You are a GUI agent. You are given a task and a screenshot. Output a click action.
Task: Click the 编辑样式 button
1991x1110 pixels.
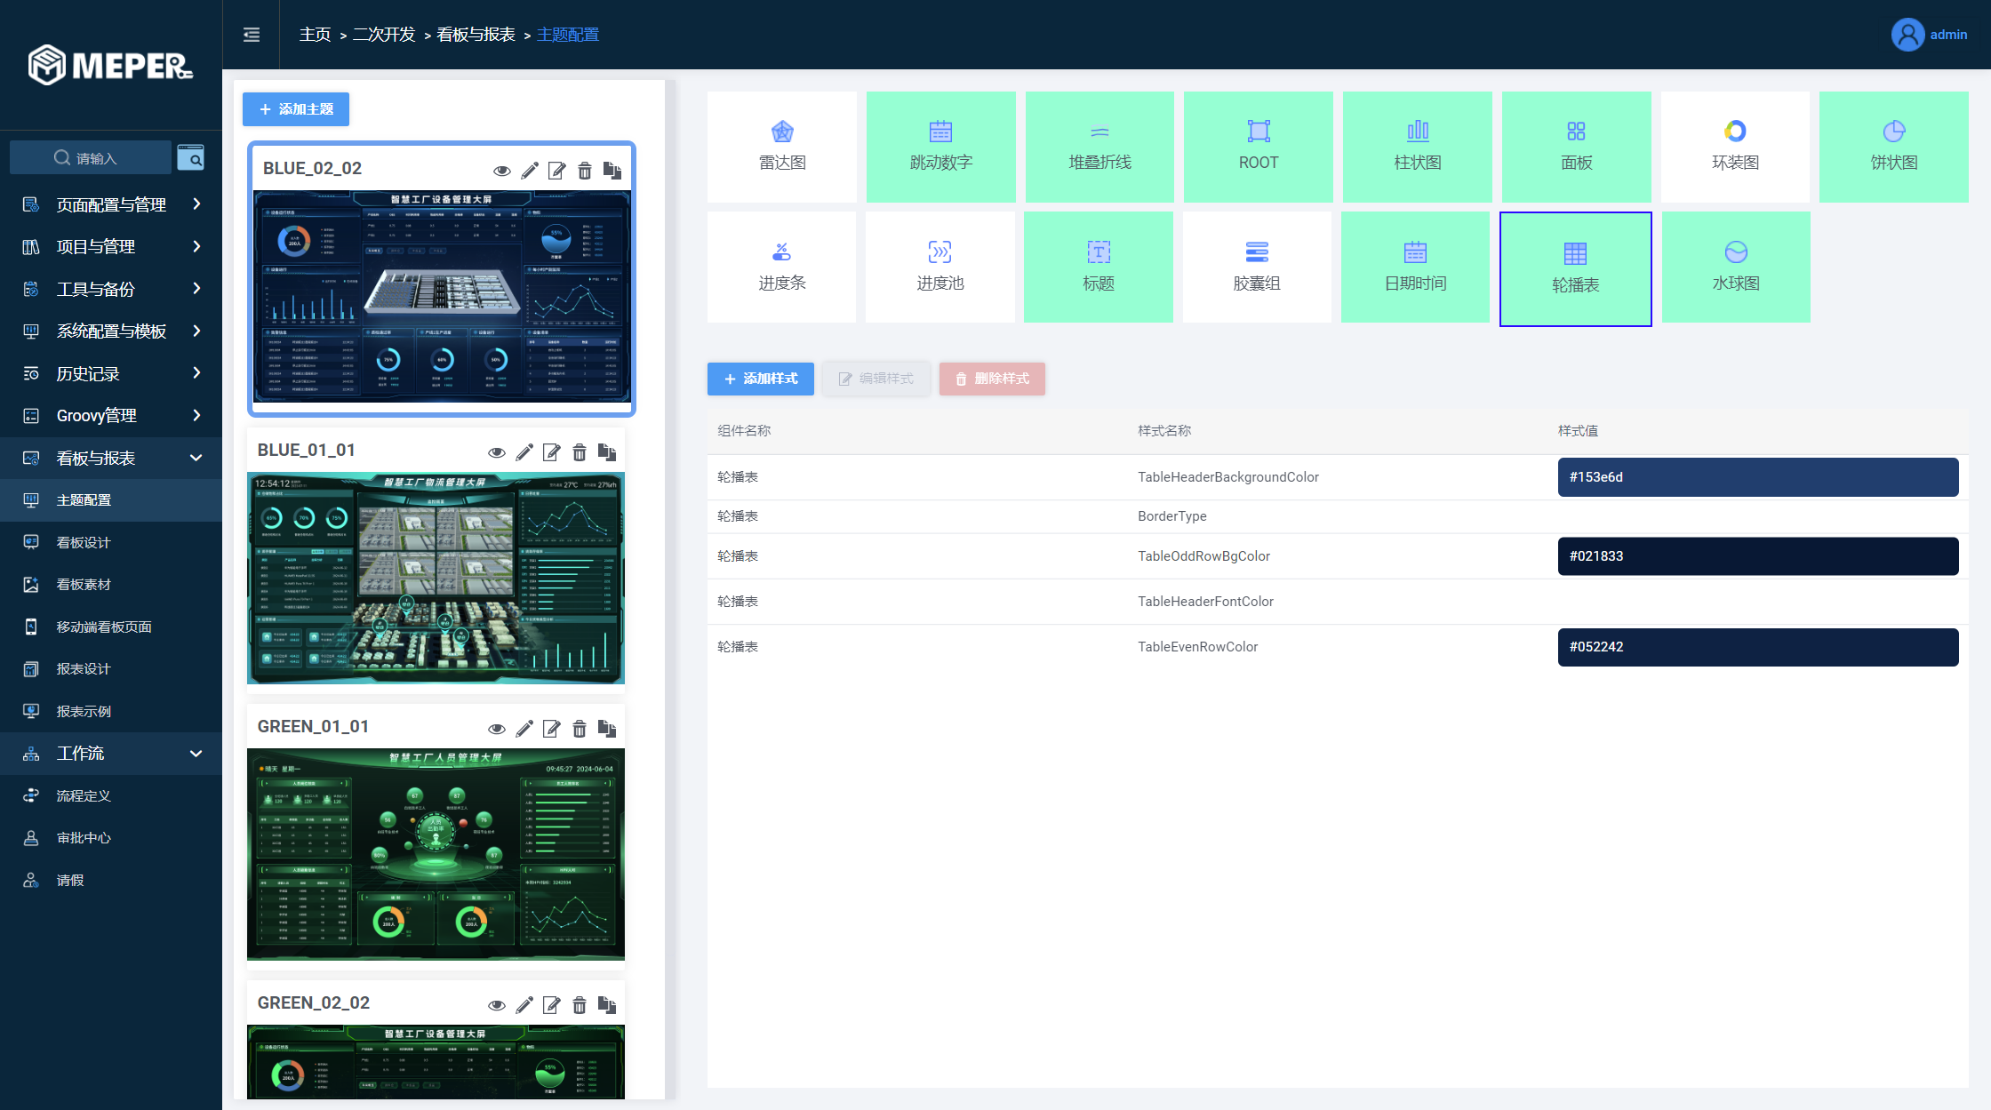point(876,379)
